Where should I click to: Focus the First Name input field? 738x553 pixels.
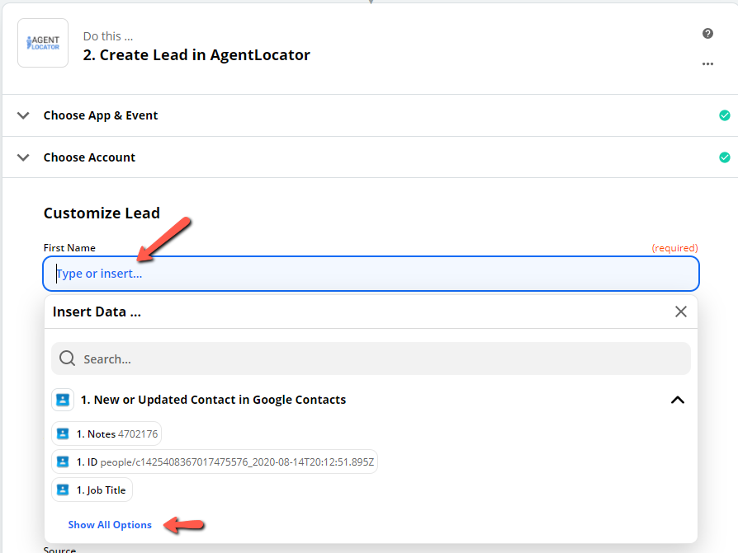[x=371, y=274]
